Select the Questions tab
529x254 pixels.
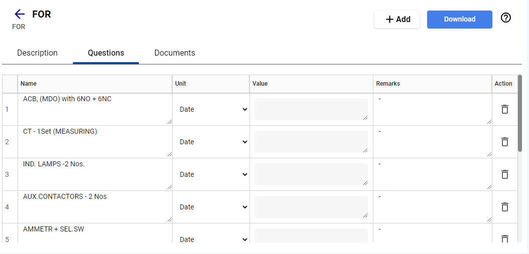(106, 53)
